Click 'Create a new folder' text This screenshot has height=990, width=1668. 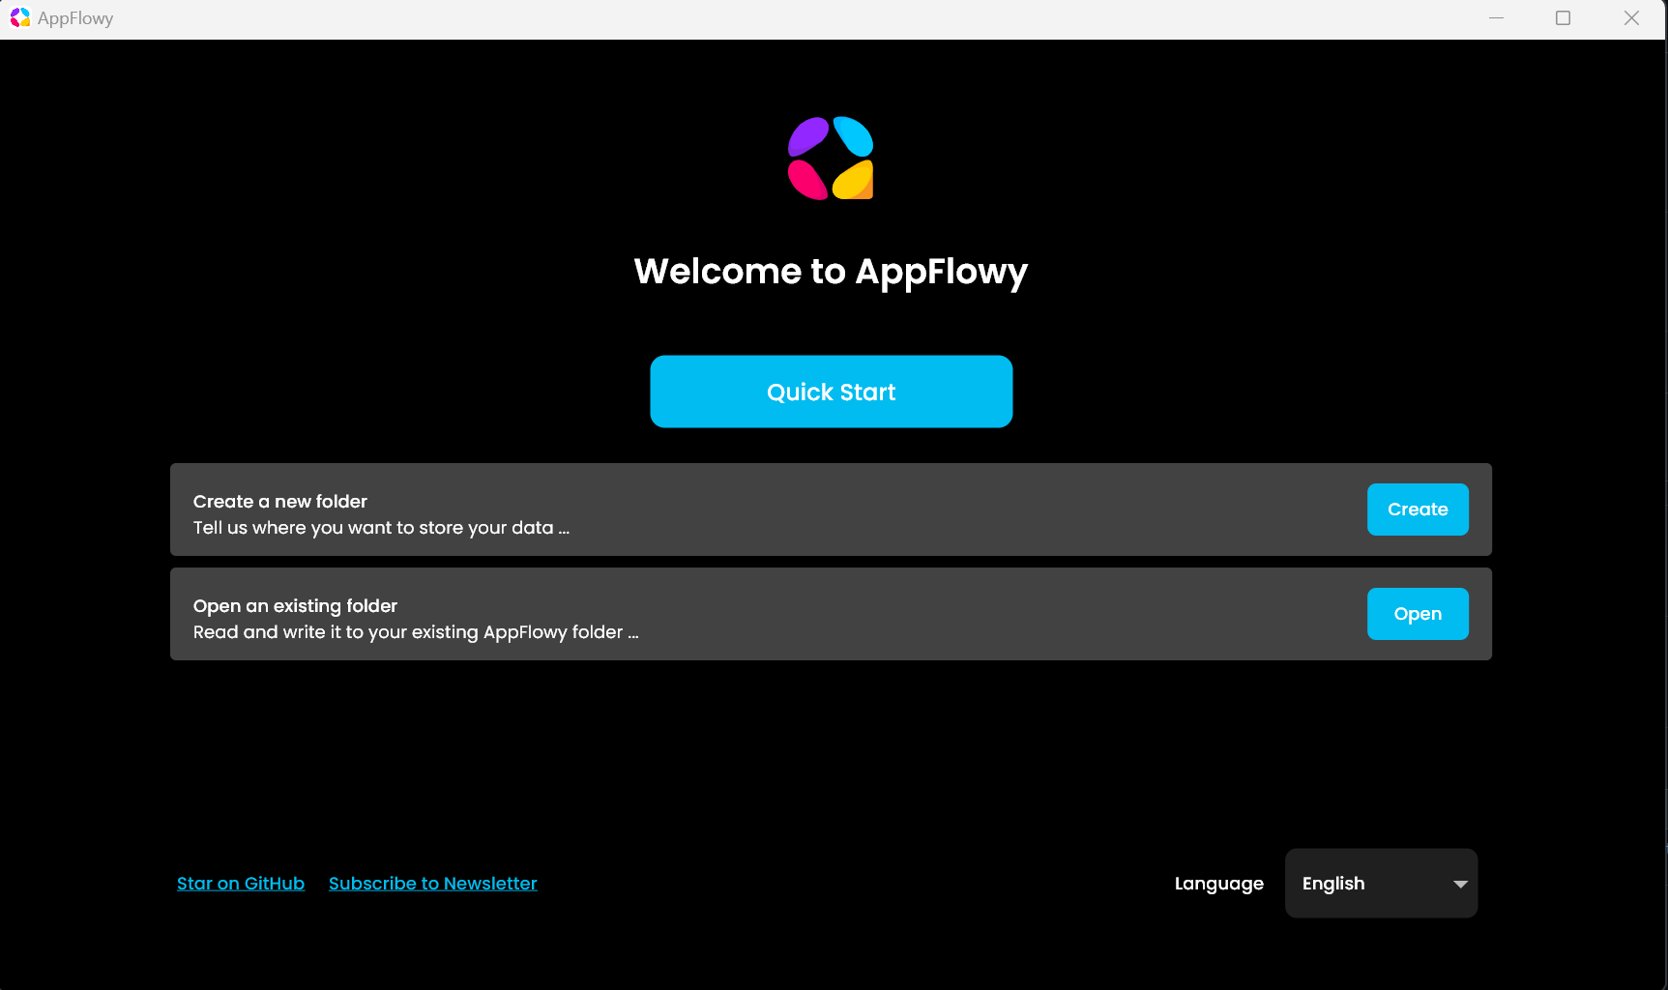[x=280, y=501]
